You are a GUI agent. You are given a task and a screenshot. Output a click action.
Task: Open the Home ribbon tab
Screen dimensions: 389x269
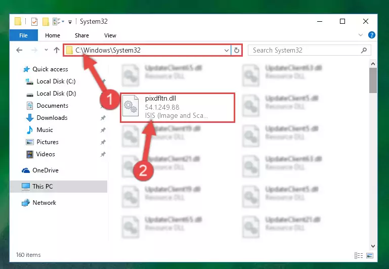tap(52, 35)
